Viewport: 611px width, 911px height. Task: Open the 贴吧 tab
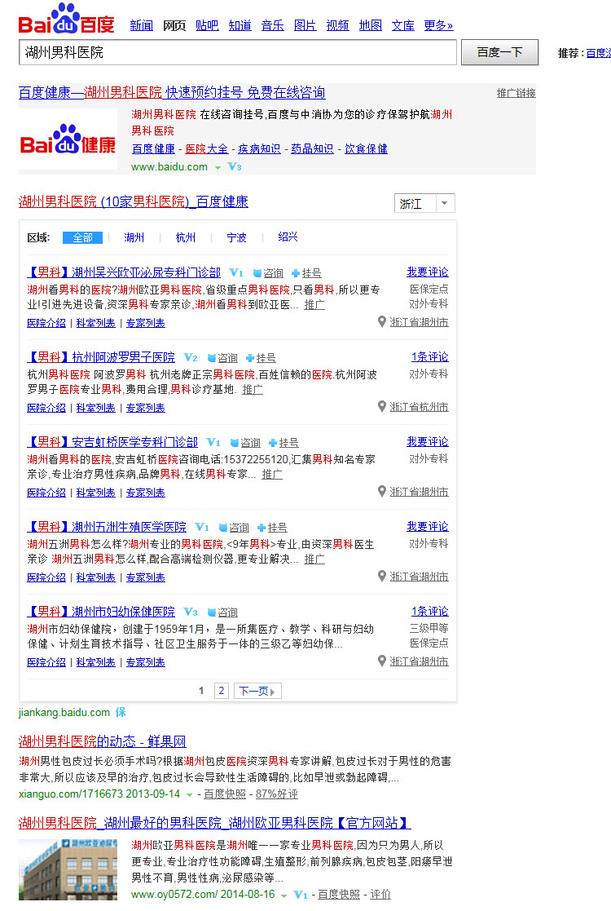pyautogui.click(x=207, y=25)
